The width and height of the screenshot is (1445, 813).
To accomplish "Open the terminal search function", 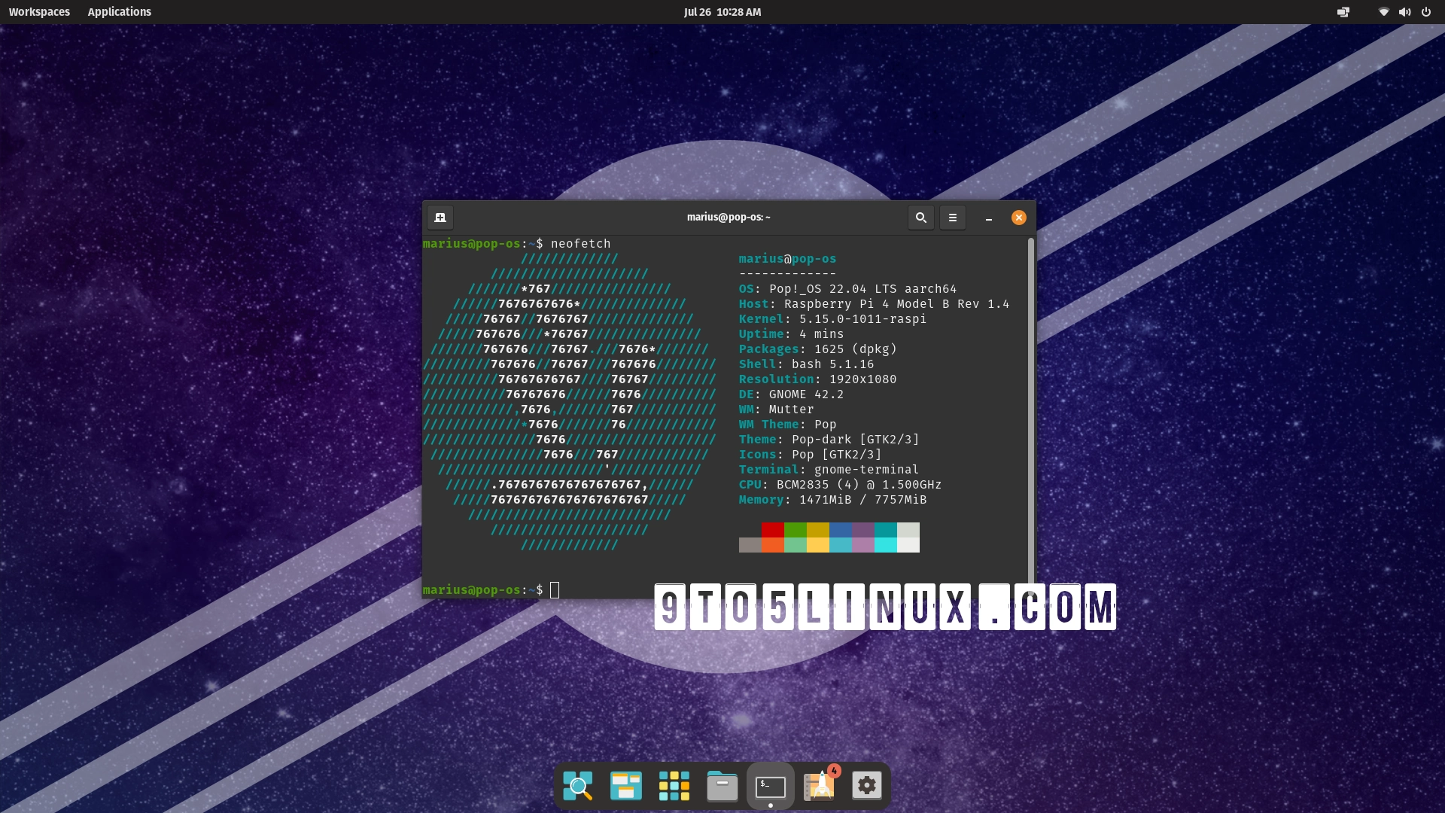I will click(x=921, y=218).
